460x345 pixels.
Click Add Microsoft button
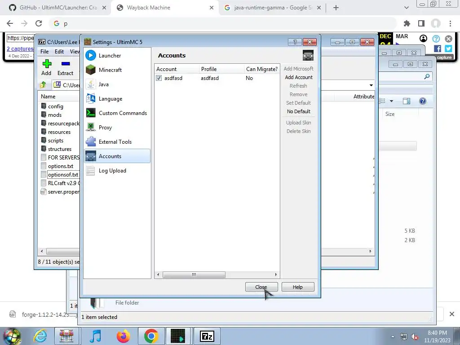[x=299, y=69]
